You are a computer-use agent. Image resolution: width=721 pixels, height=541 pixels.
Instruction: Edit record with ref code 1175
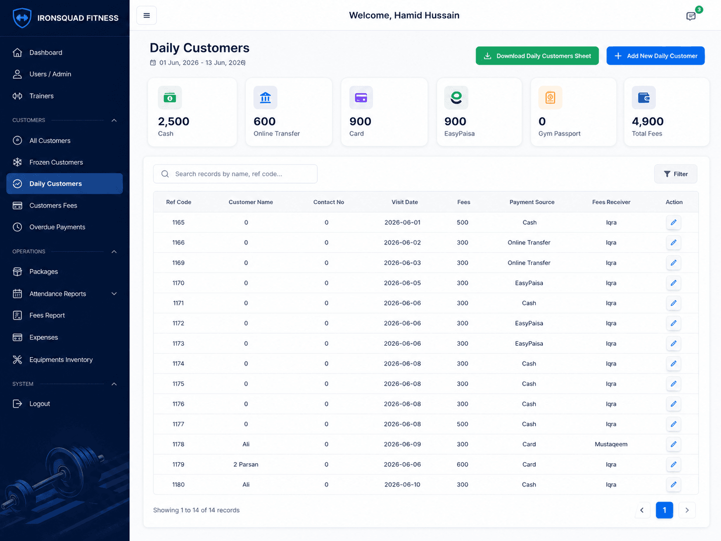[x=673, y=384]
